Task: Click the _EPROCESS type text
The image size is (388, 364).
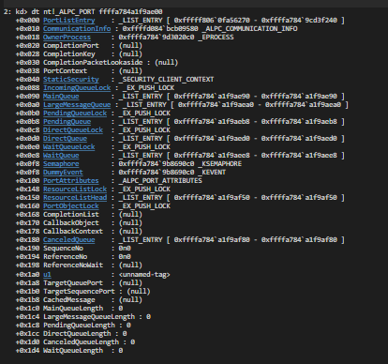Action: pos(216,38)
